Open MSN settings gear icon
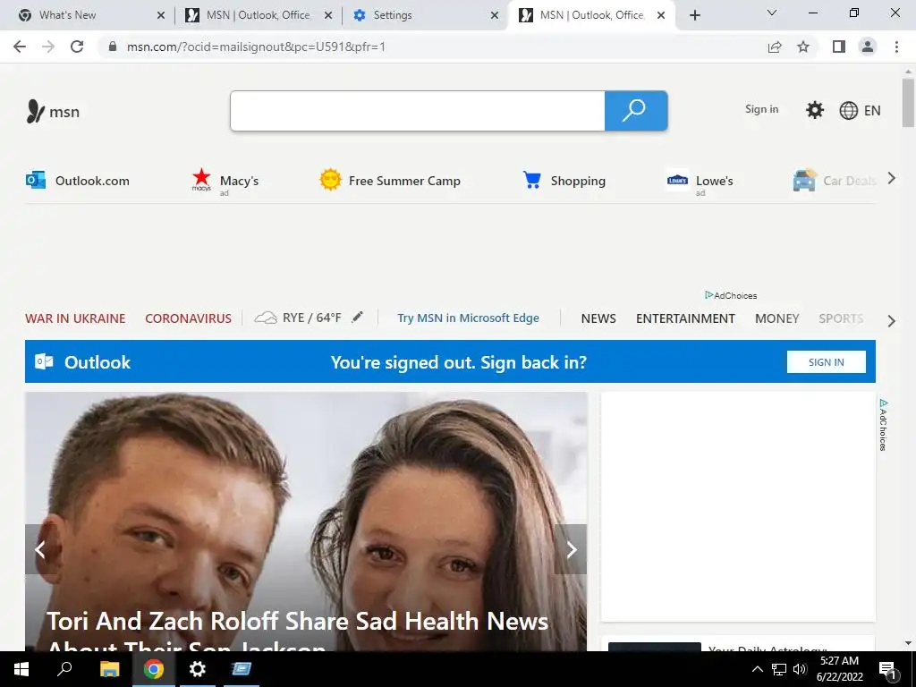The width and height of the screenshot is (916, 687). coord(814,110)
